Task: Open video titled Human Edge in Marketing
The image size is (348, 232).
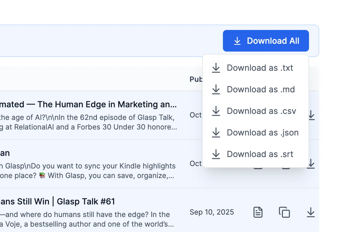Action: (x=88, y=104)
